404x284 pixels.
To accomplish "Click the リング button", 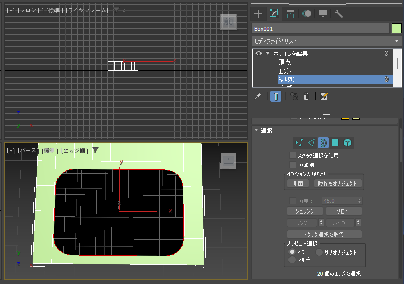I will [x=302, y=223].
